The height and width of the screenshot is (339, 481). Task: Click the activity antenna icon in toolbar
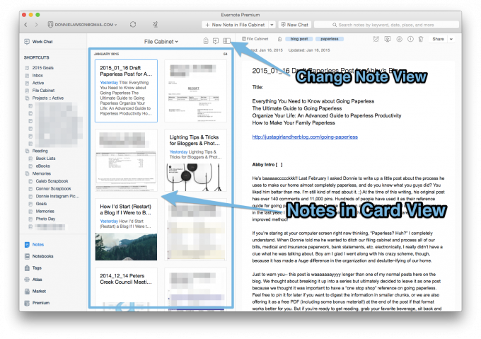156,25
